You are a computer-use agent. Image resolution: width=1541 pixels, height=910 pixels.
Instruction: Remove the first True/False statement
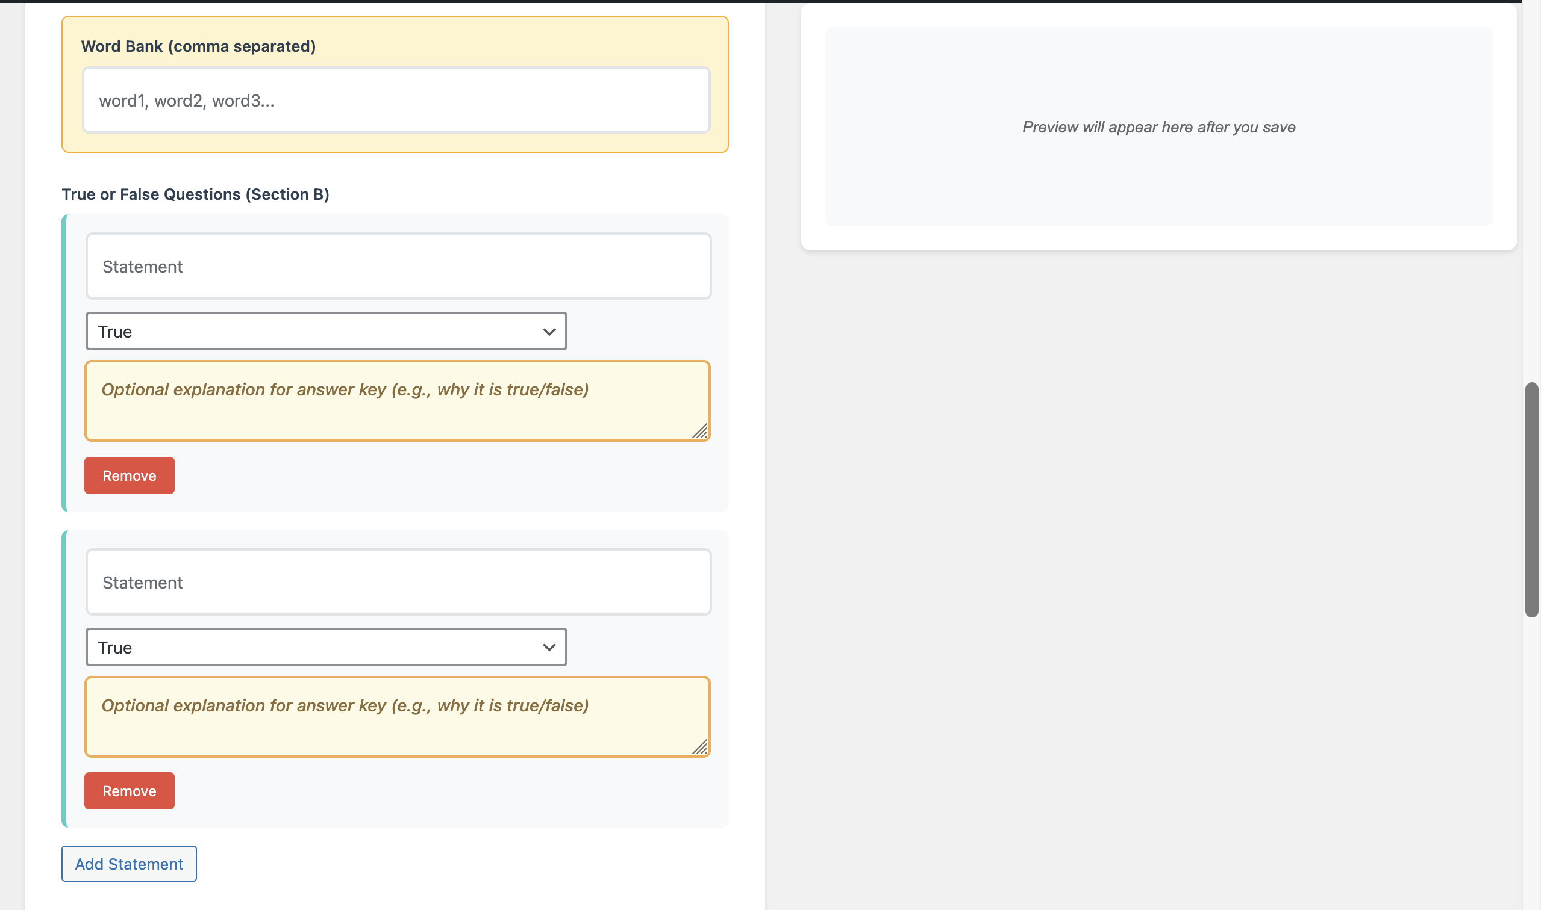pyautogui.click(x=129, y=475)
